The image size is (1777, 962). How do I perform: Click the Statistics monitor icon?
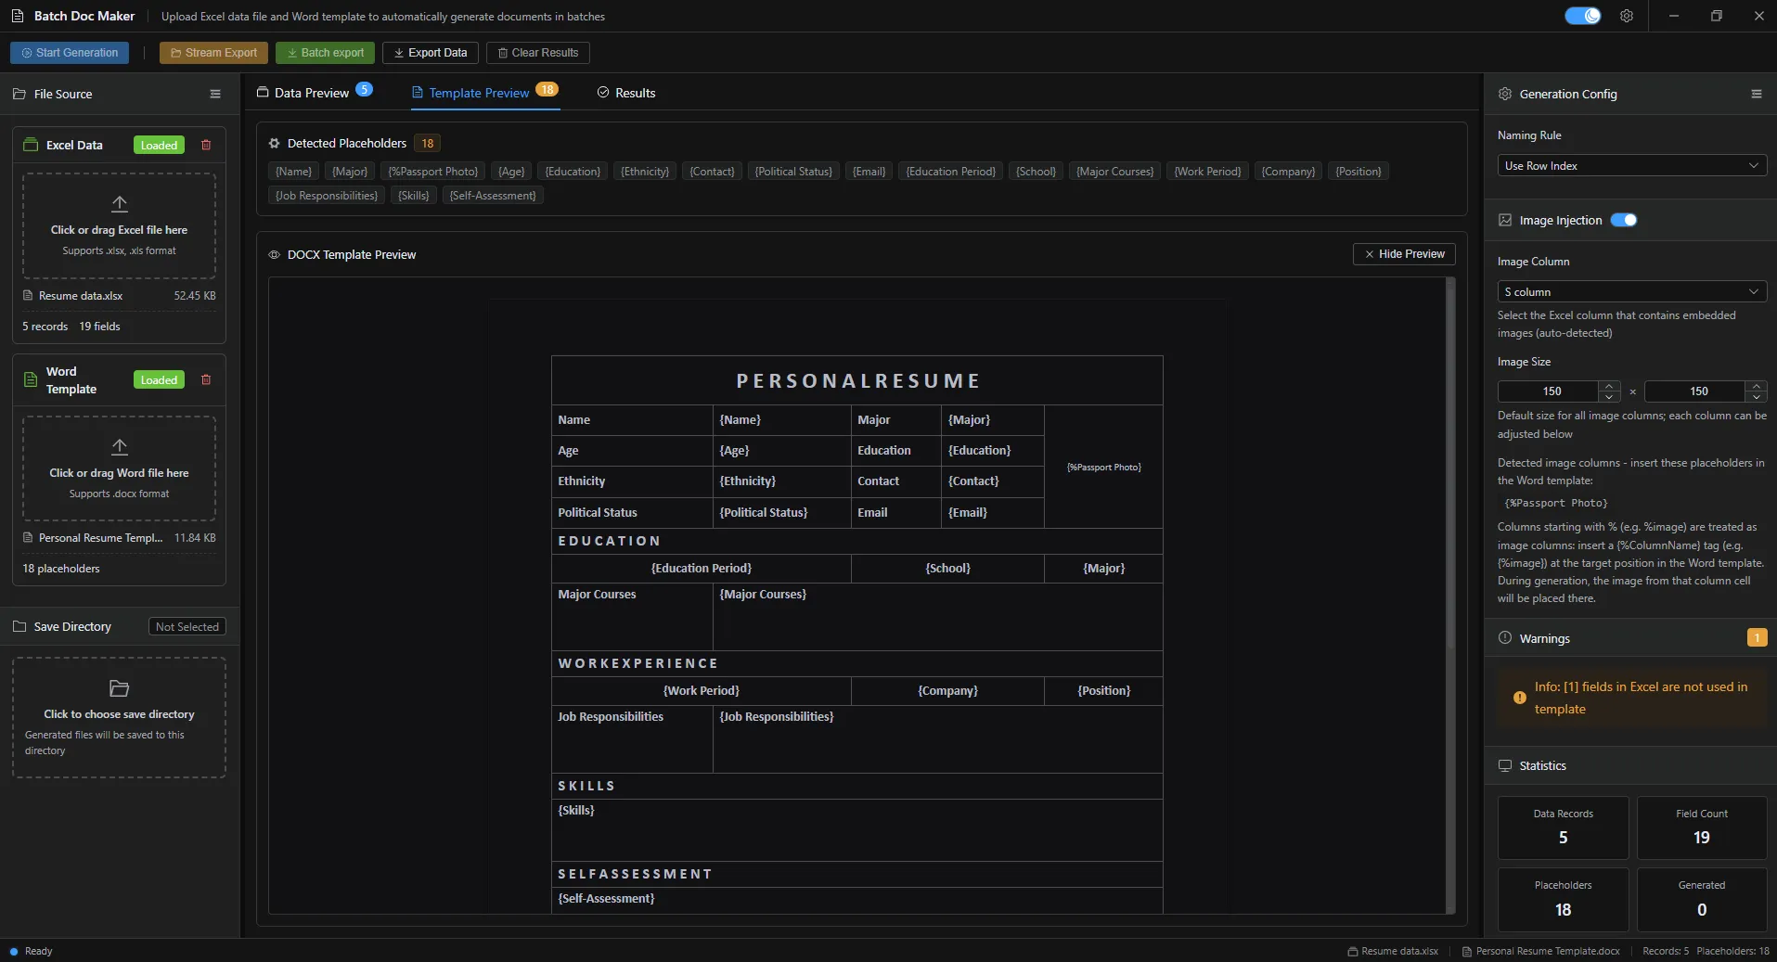click(x=1505, y=765)
